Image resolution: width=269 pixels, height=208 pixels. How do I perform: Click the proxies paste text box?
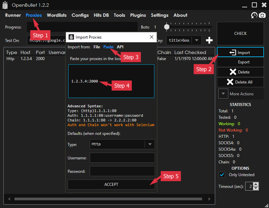(111, 81)
